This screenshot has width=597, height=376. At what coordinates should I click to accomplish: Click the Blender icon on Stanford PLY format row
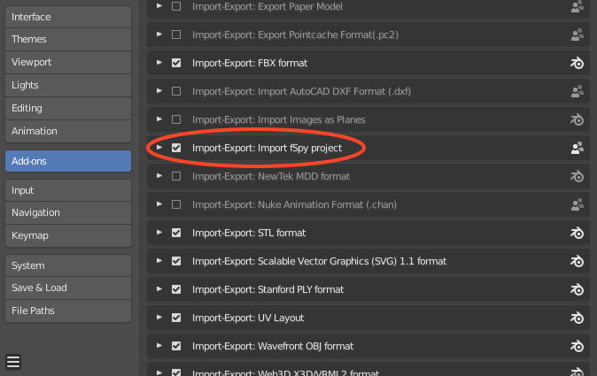tap(578, 289)
